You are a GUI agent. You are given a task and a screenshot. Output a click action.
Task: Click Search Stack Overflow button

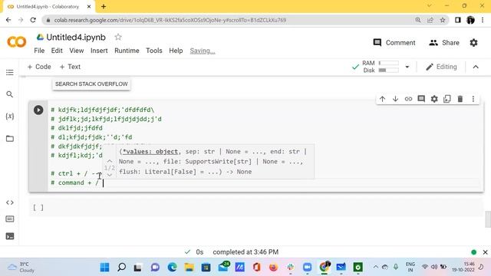click(x=91, y=84)
